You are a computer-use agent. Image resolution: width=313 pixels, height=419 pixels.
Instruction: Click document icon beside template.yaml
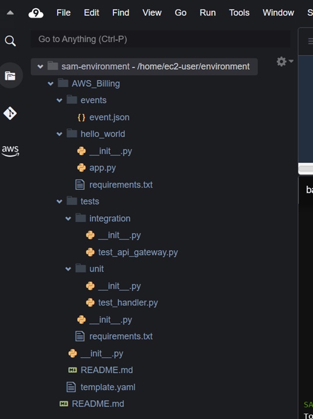[x=71, y=387]
